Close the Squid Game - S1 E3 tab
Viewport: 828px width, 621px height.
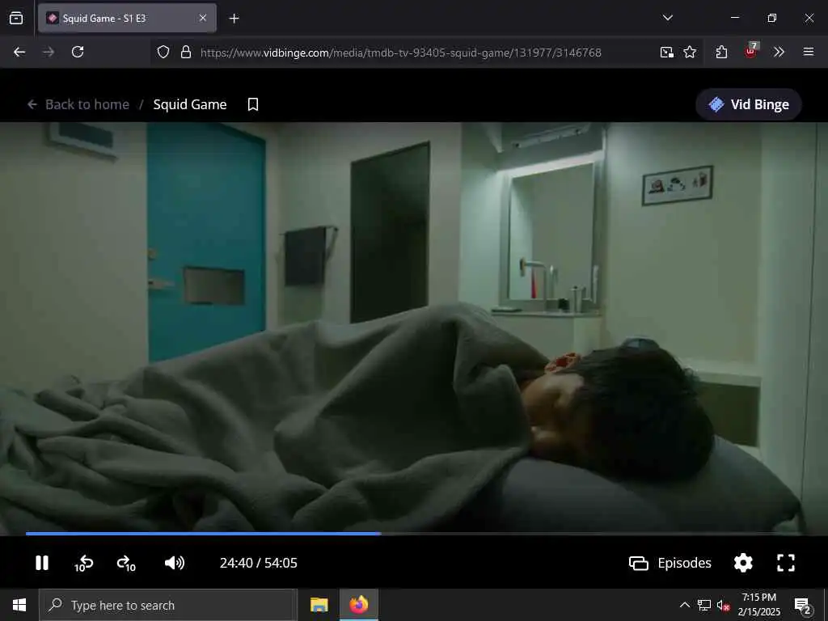coord(203,18)
